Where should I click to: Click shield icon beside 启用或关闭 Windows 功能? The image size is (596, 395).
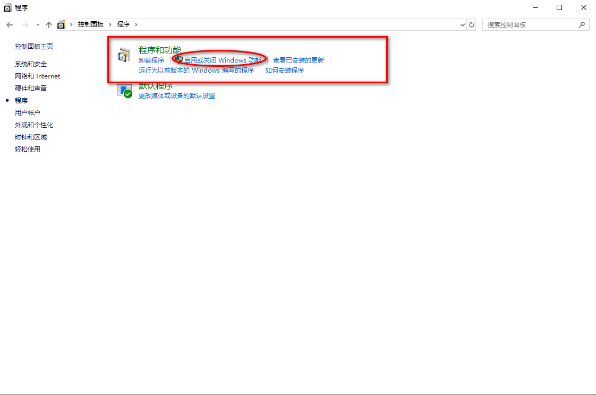pos(179,59)
